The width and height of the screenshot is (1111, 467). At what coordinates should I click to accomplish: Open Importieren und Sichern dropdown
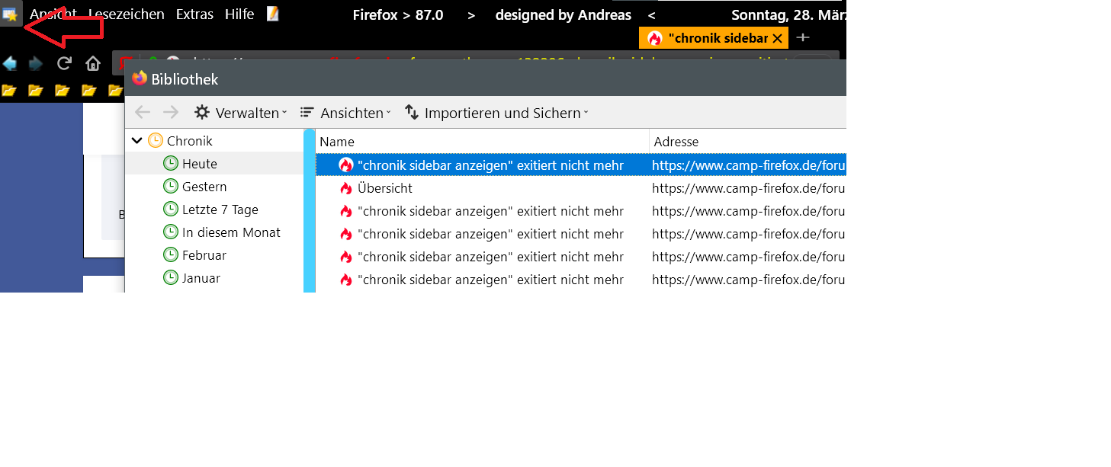point(496,113)
